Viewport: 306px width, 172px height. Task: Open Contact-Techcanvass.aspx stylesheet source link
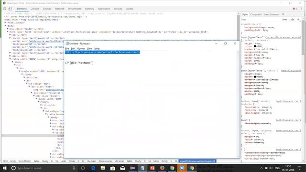pyautogui.click(x=283, y=37)
